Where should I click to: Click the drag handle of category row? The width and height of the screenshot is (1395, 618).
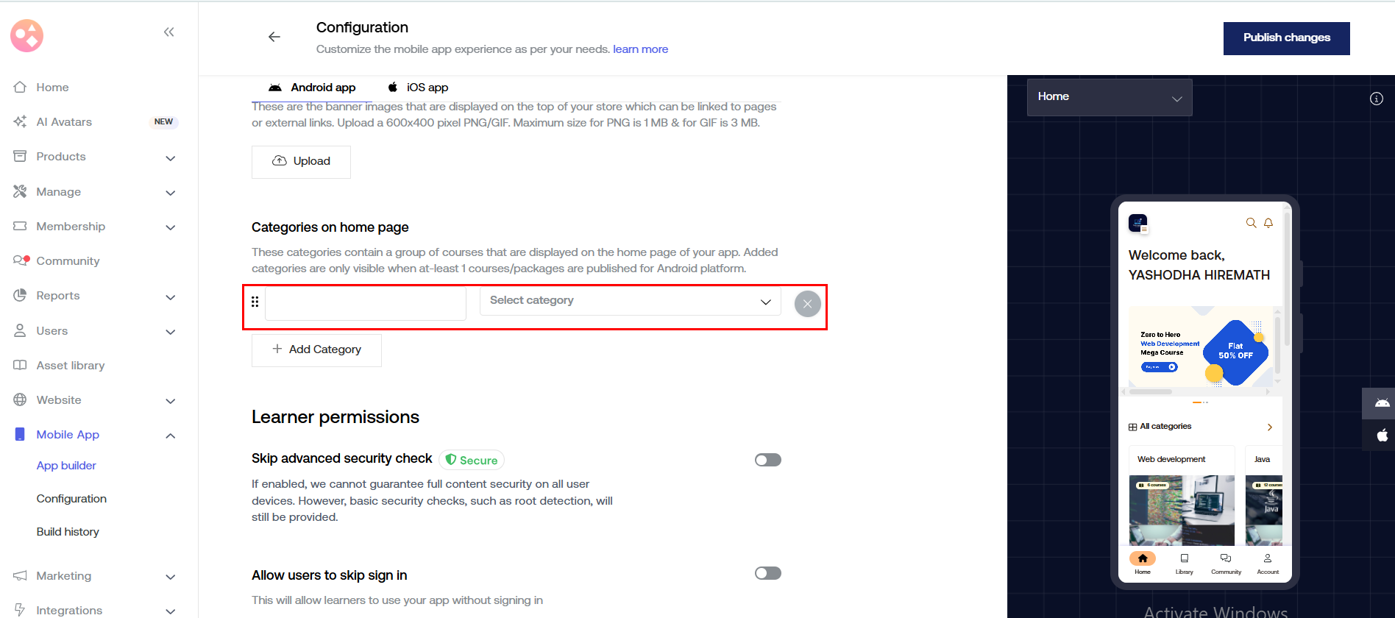tap(255, 302)
